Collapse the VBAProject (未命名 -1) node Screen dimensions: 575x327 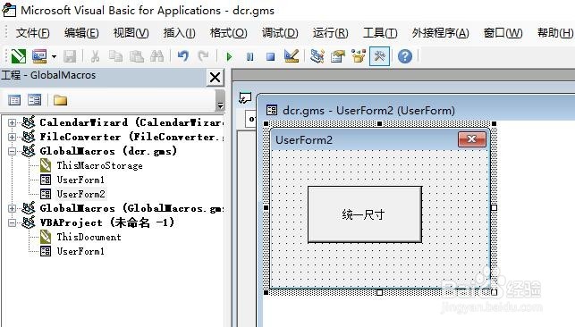coord(12,222)
